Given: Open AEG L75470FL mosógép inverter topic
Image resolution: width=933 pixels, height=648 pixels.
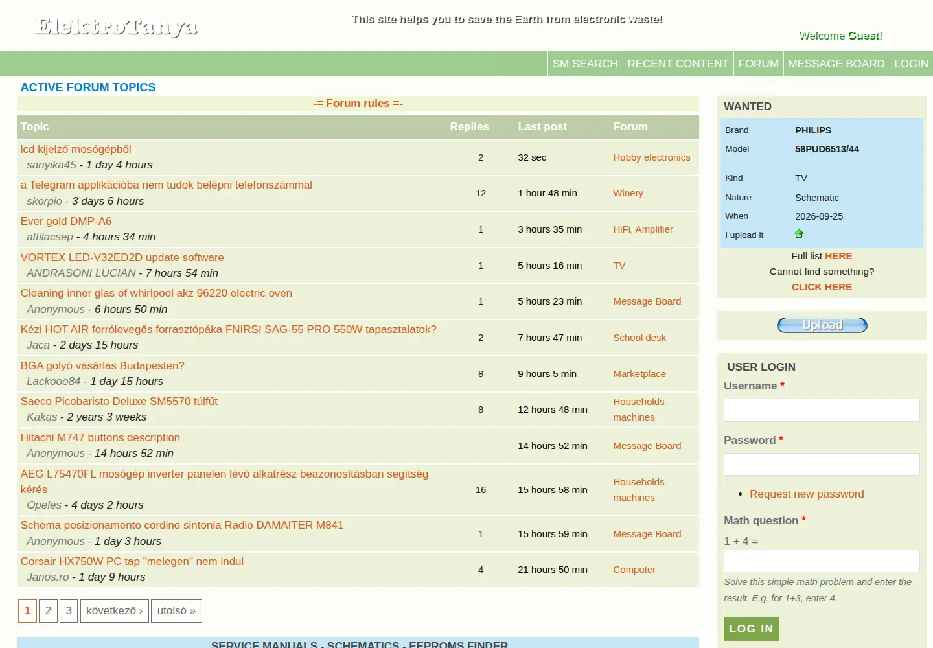Looking at the screenshot, I should (x=224, y=481).
